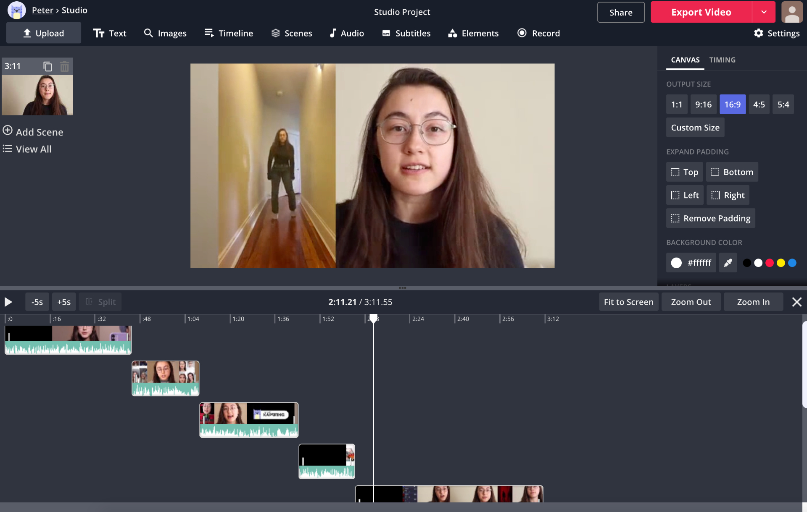The width and height of the screenshot is (807, 512).
Task: Select the eyedropper color picker
Action: tap(728, 263)
